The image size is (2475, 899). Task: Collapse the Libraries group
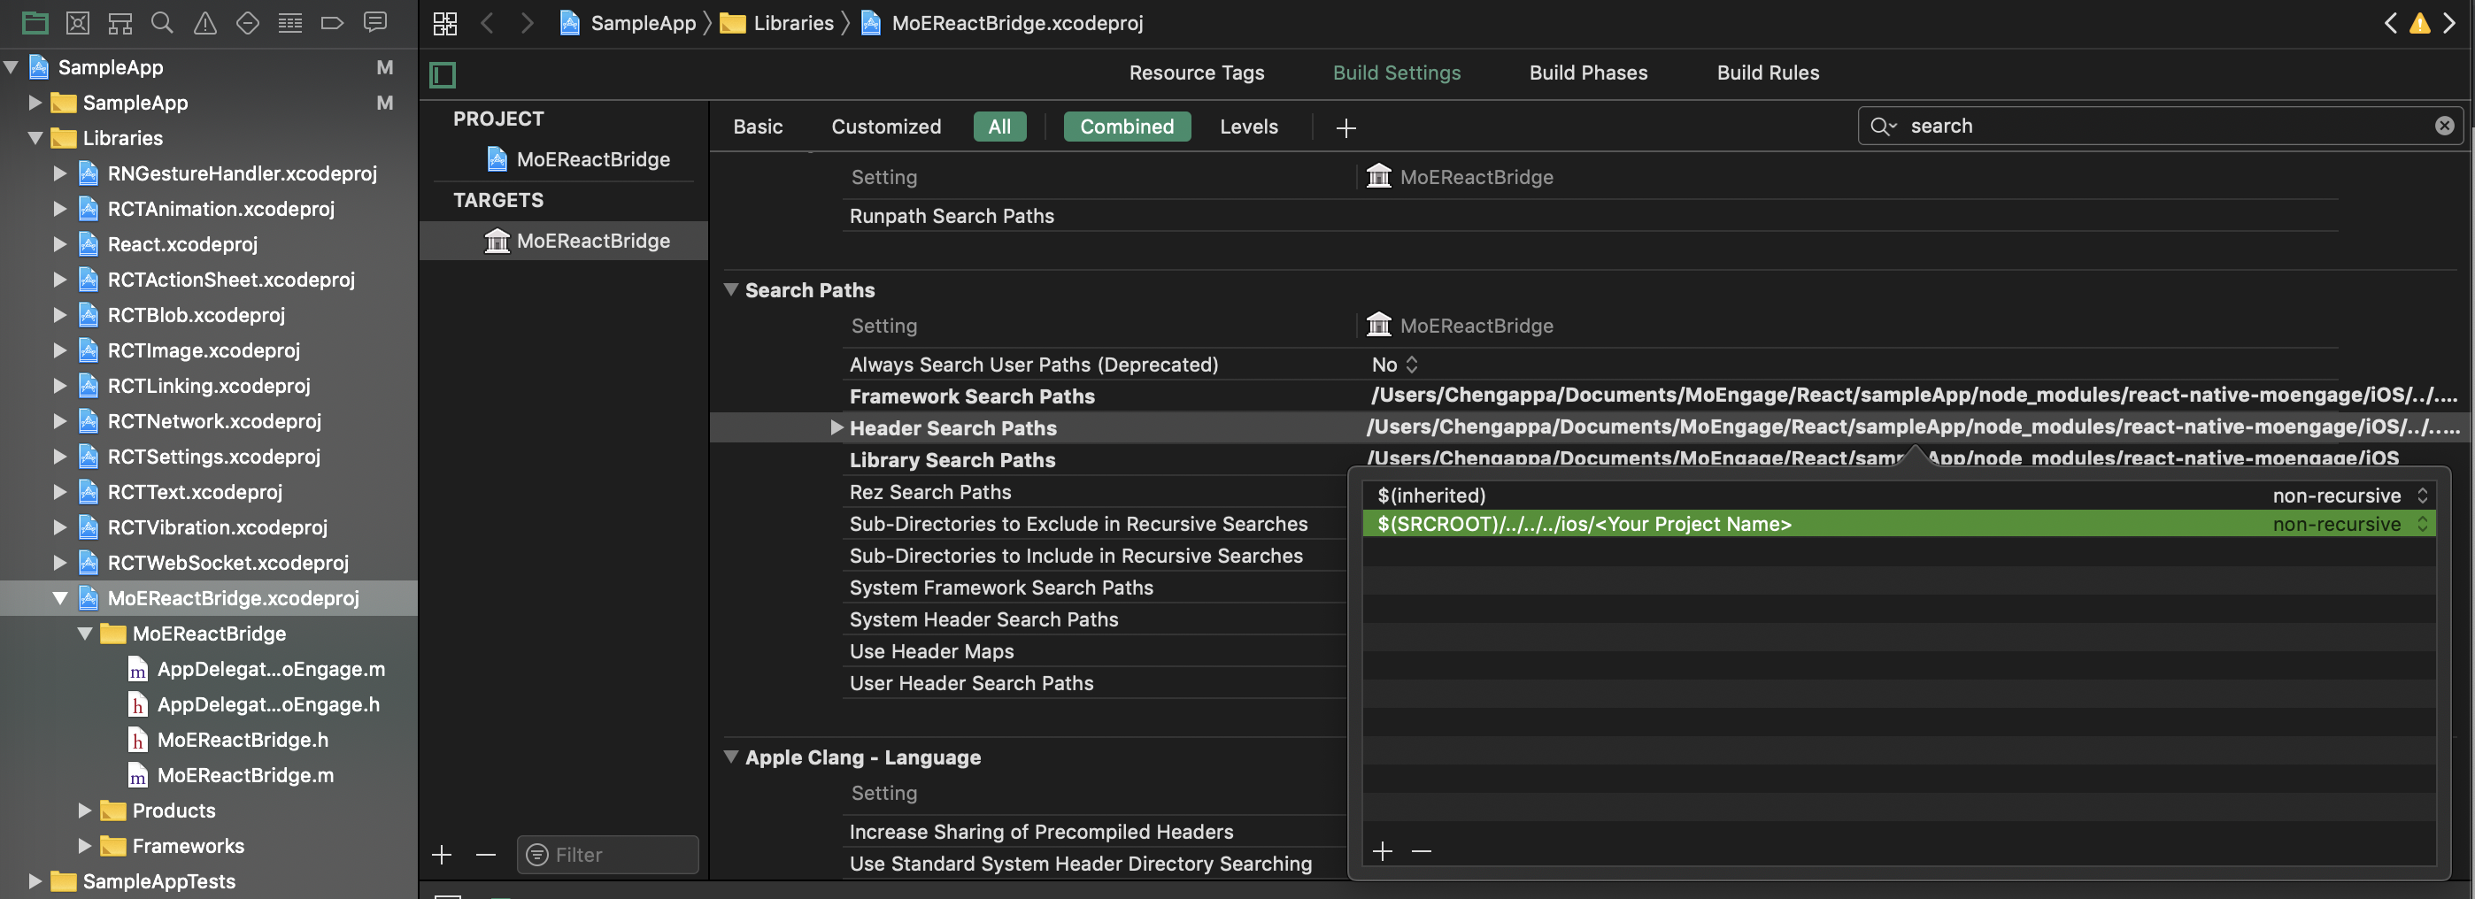point(35,138)
